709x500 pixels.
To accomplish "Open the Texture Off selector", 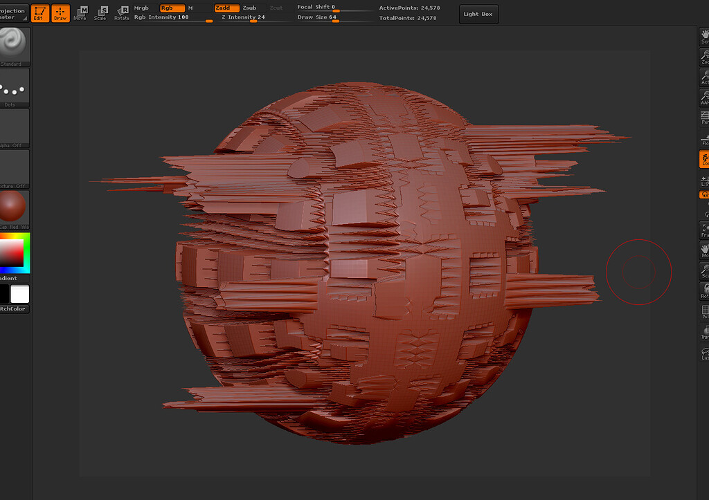I will point(12,168).
